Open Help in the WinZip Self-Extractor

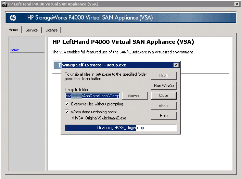coord(164,116)
